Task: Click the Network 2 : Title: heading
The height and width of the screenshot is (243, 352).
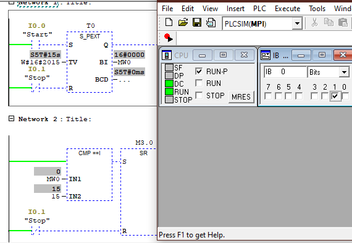Action: pyautogui.click(x=55, y=119)
